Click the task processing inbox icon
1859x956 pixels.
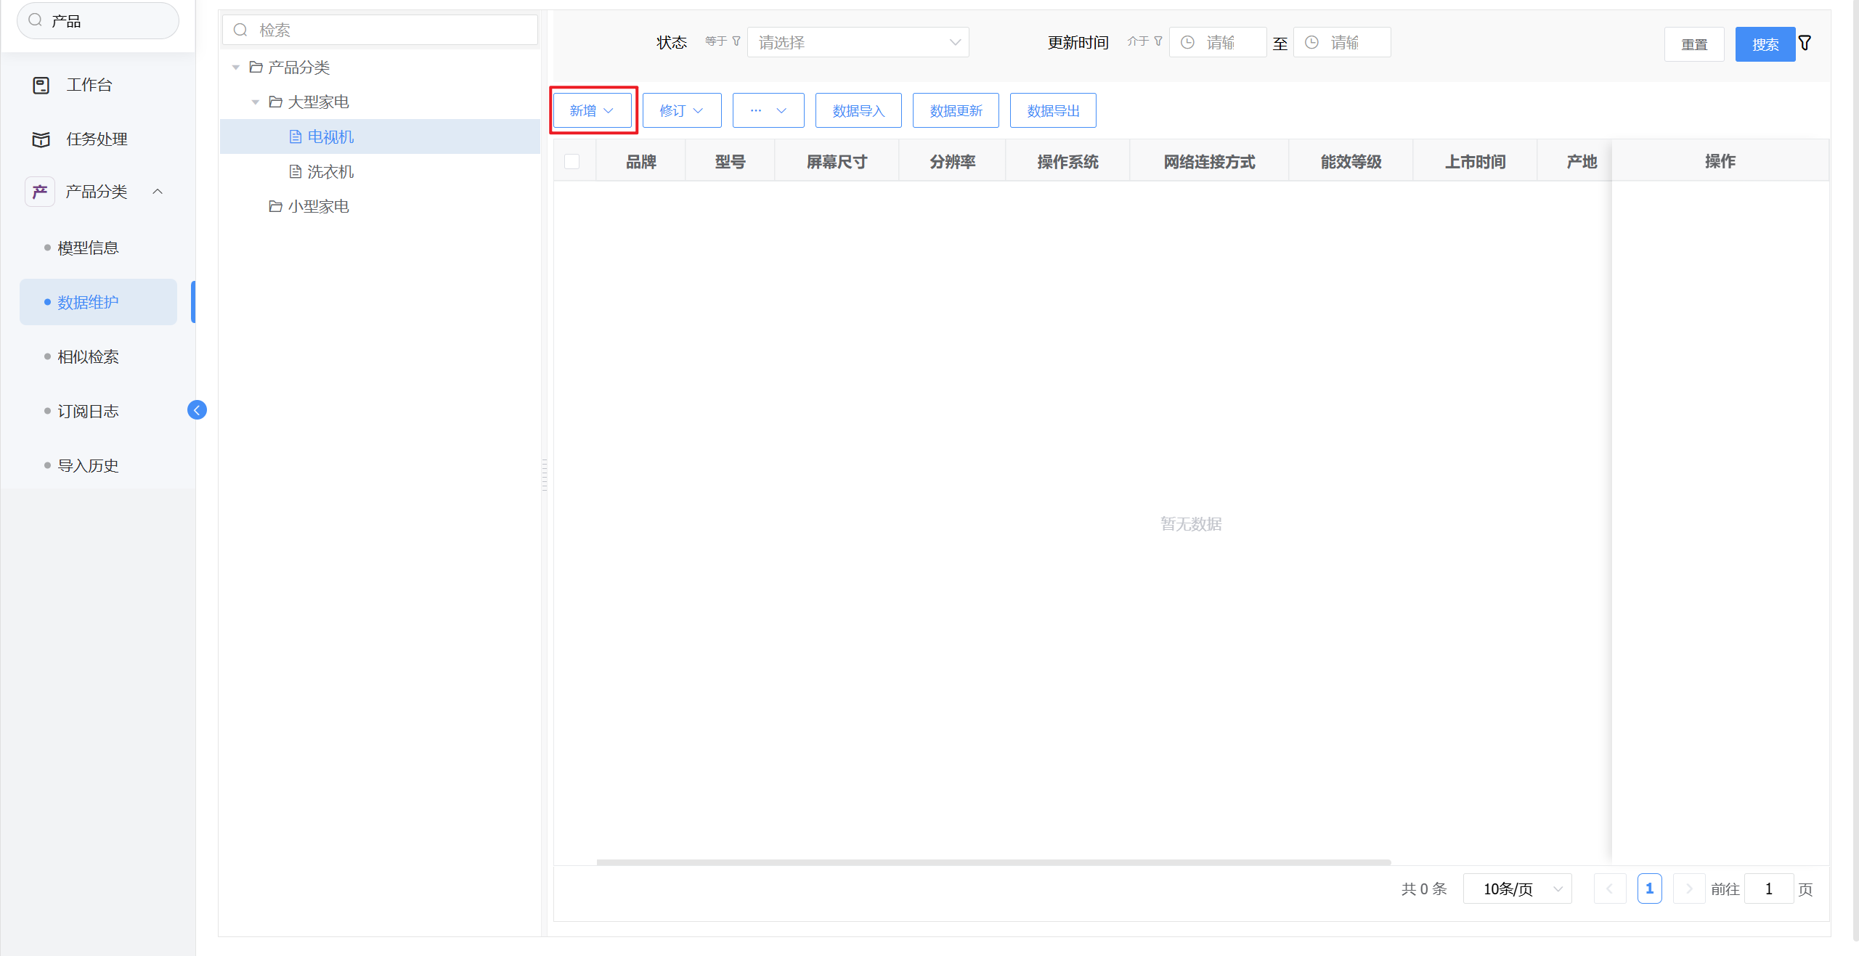(41, 139)
